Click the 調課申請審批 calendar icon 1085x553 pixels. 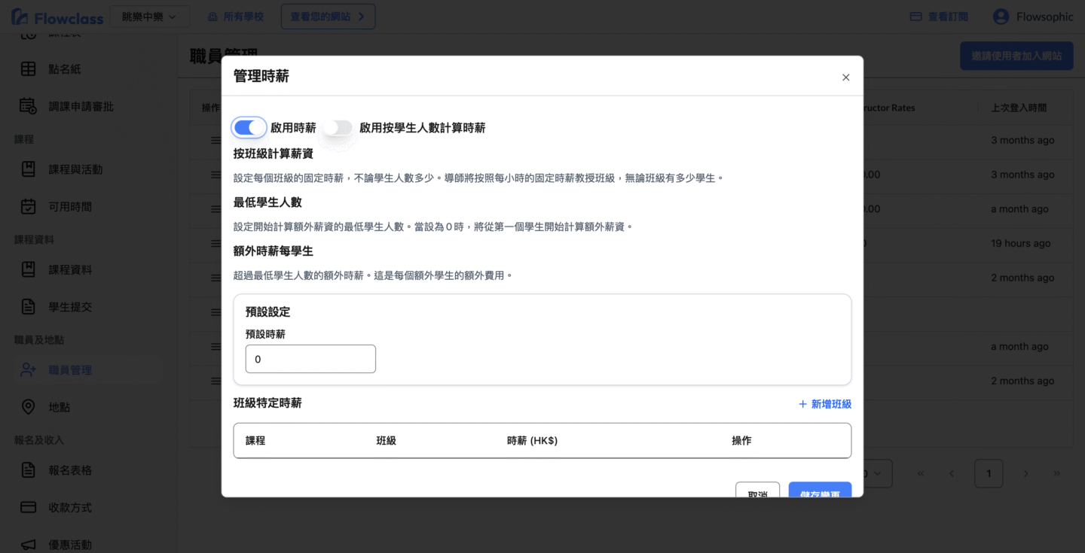click(x=28, y=106)
